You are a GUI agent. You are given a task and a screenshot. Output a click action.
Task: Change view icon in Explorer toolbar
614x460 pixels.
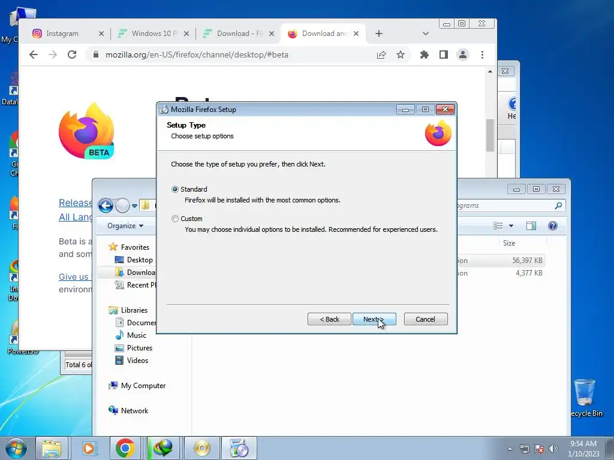tap(498, 226)
